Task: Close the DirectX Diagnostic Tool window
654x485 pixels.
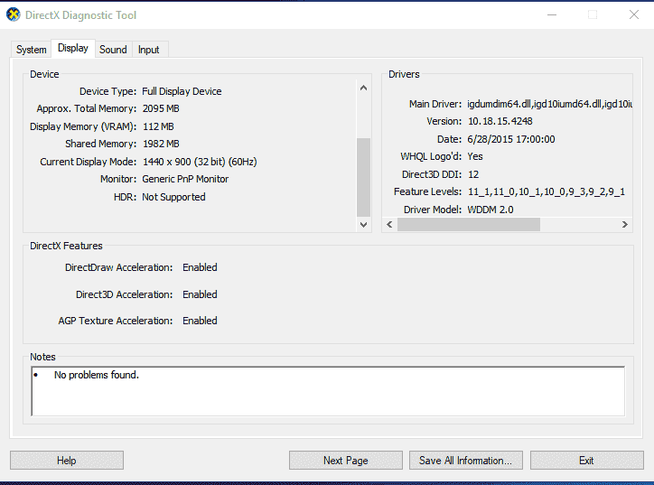Action: pyautogui.click(x=634, y=15)
